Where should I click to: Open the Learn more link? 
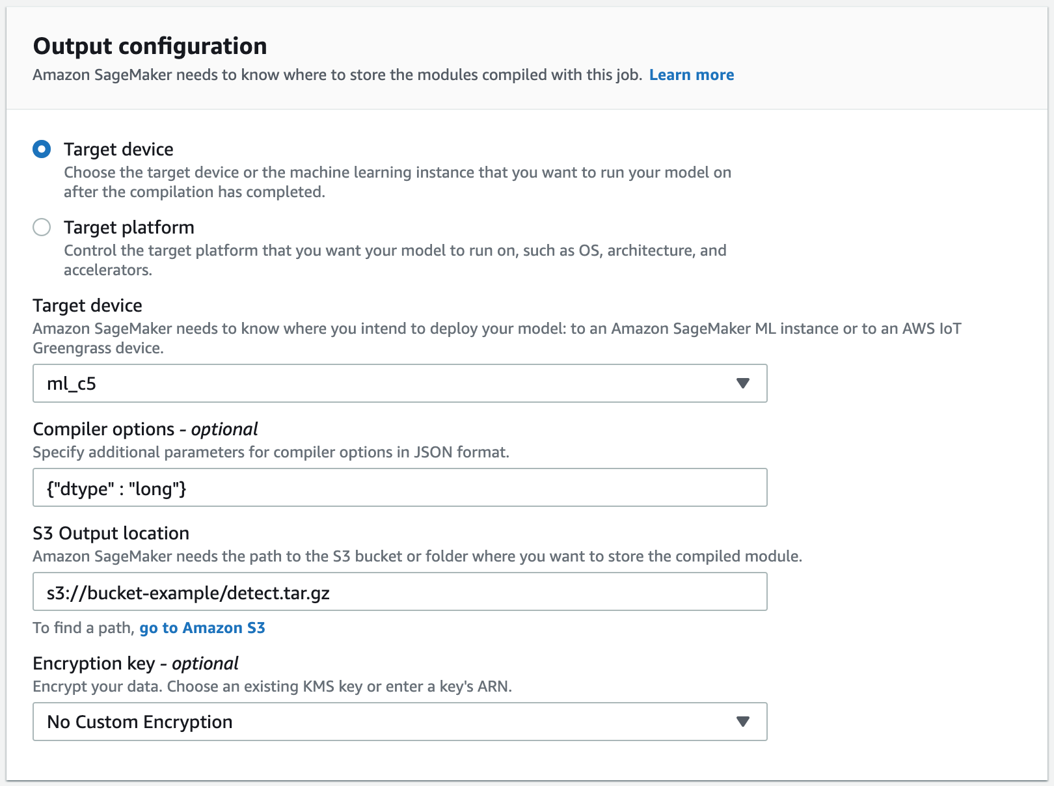[x=691, y=75]
